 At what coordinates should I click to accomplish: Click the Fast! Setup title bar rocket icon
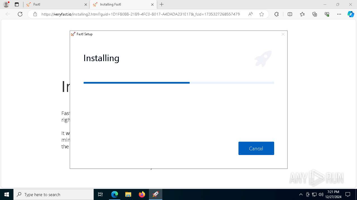pos(73,34)
